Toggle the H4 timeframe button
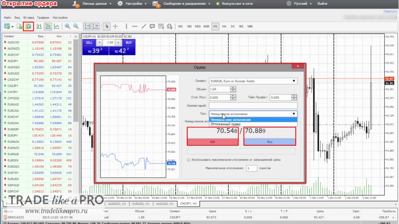 tap(224, 26)
